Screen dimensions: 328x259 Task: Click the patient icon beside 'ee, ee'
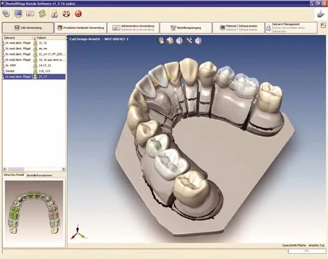(x=36, y=49)
